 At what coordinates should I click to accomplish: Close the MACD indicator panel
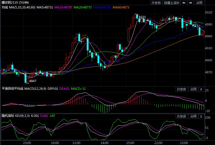pyautogui.click(x=201, y=89)
